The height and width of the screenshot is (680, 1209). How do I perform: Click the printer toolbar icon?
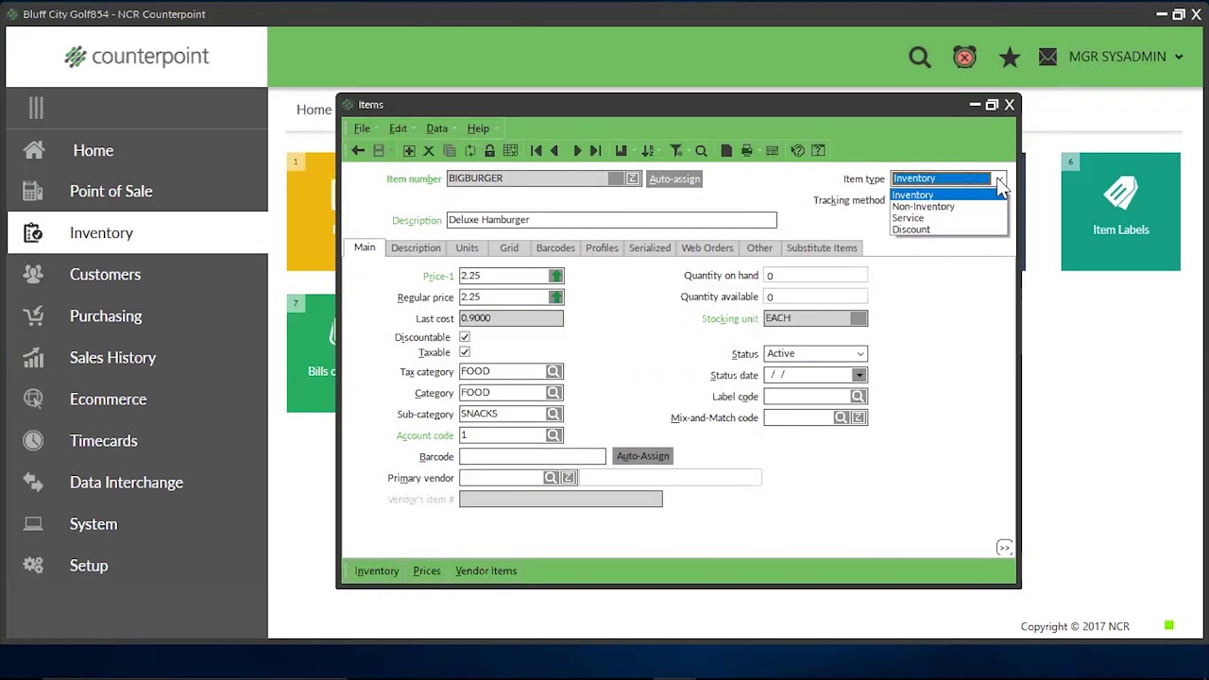pyautogui.click(x=747, y=151)
